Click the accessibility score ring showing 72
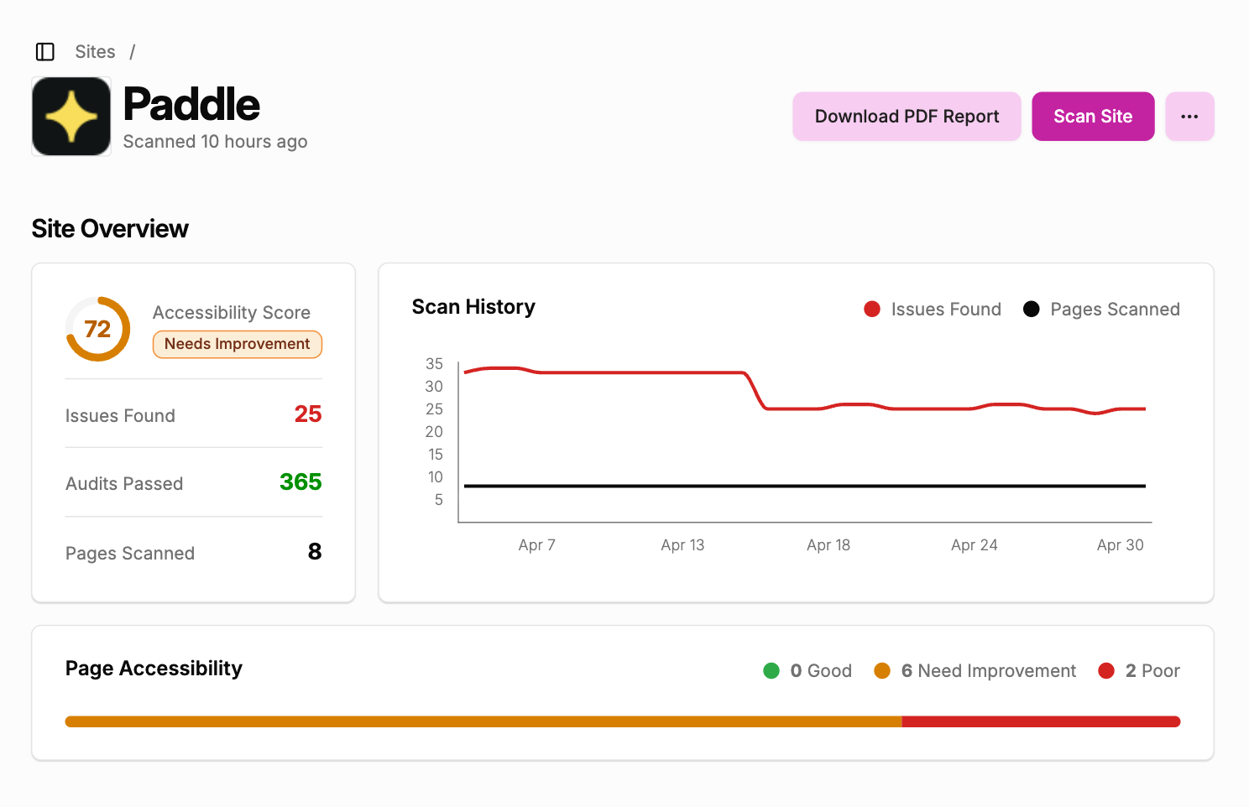The width and height of the screenshot is (1249, 807). click(x=98, y=329)
